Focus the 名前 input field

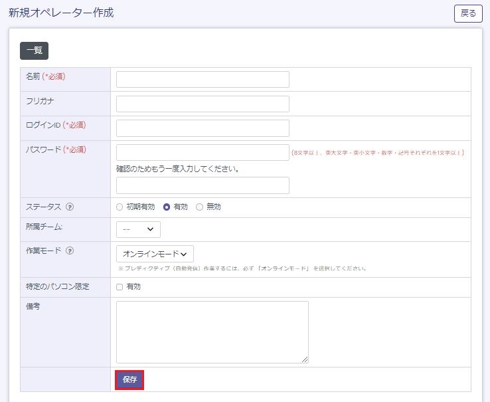pyautogui.click(x=203, y=80)
